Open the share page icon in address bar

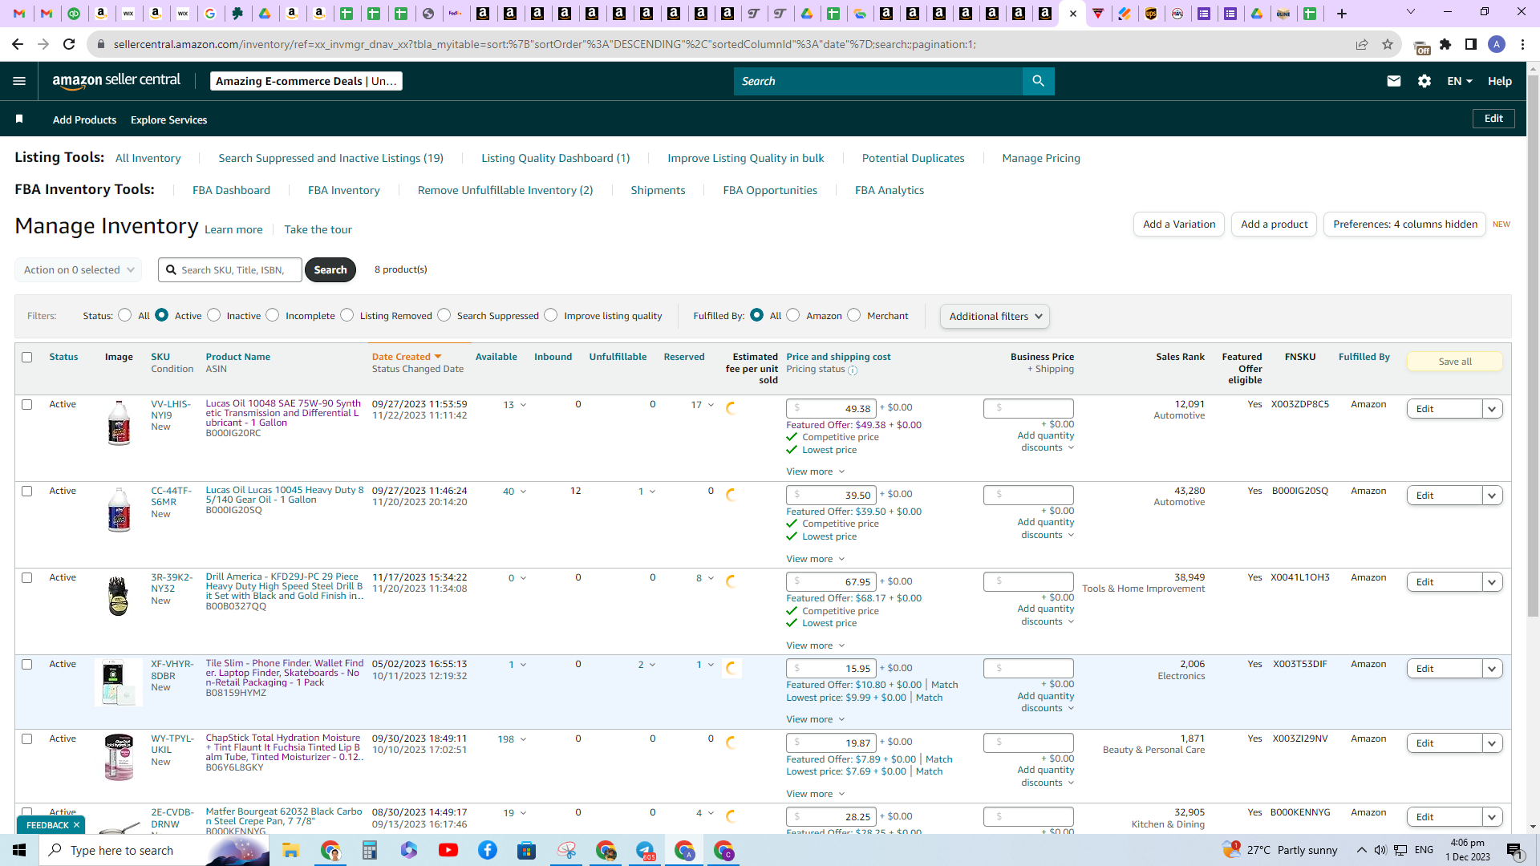pyautogui.click(x=1362, y=44)
